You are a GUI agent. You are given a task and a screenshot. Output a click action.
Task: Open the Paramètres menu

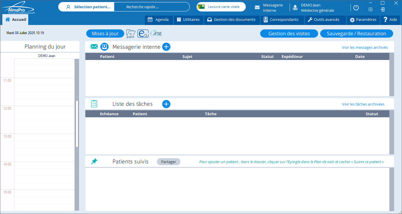coord(363,20)
